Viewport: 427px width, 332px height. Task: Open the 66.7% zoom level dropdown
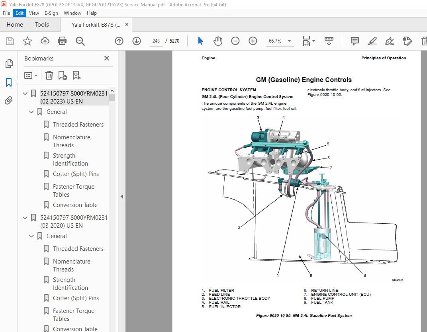pyautogui.click(x=280, y=41)
